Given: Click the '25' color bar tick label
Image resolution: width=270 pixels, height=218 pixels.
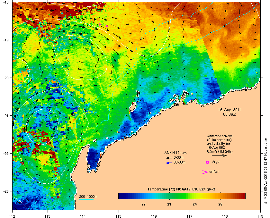Looking at the screenshot, I should pyautogui.click(x=220, y=204).
